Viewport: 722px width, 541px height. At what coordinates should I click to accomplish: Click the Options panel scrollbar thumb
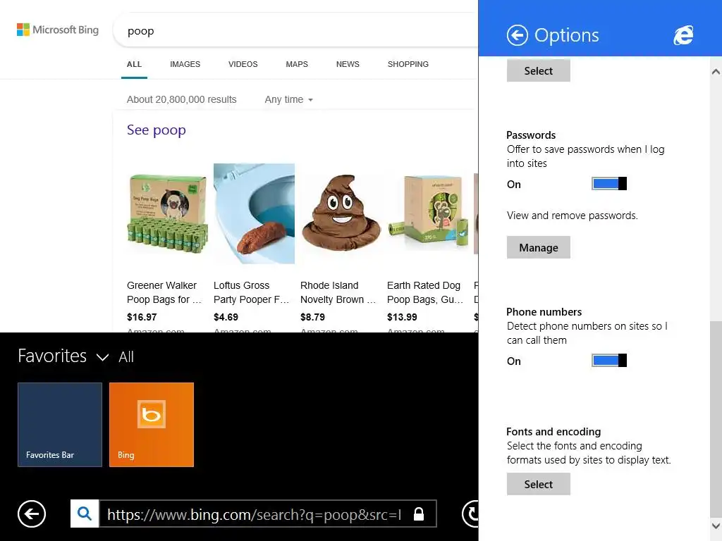coord(716,418)
